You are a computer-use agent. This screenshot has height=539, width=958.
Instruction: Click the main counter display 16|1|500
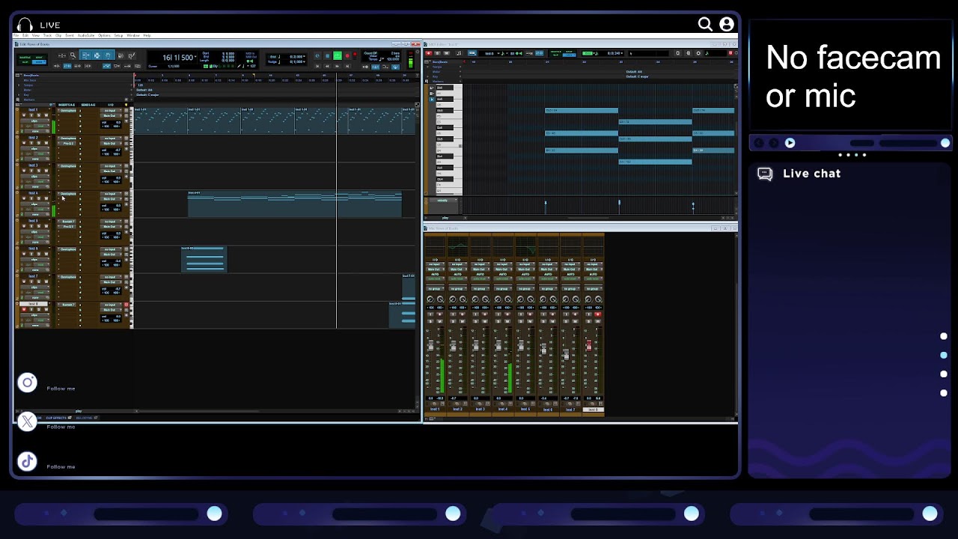point(177,58)
